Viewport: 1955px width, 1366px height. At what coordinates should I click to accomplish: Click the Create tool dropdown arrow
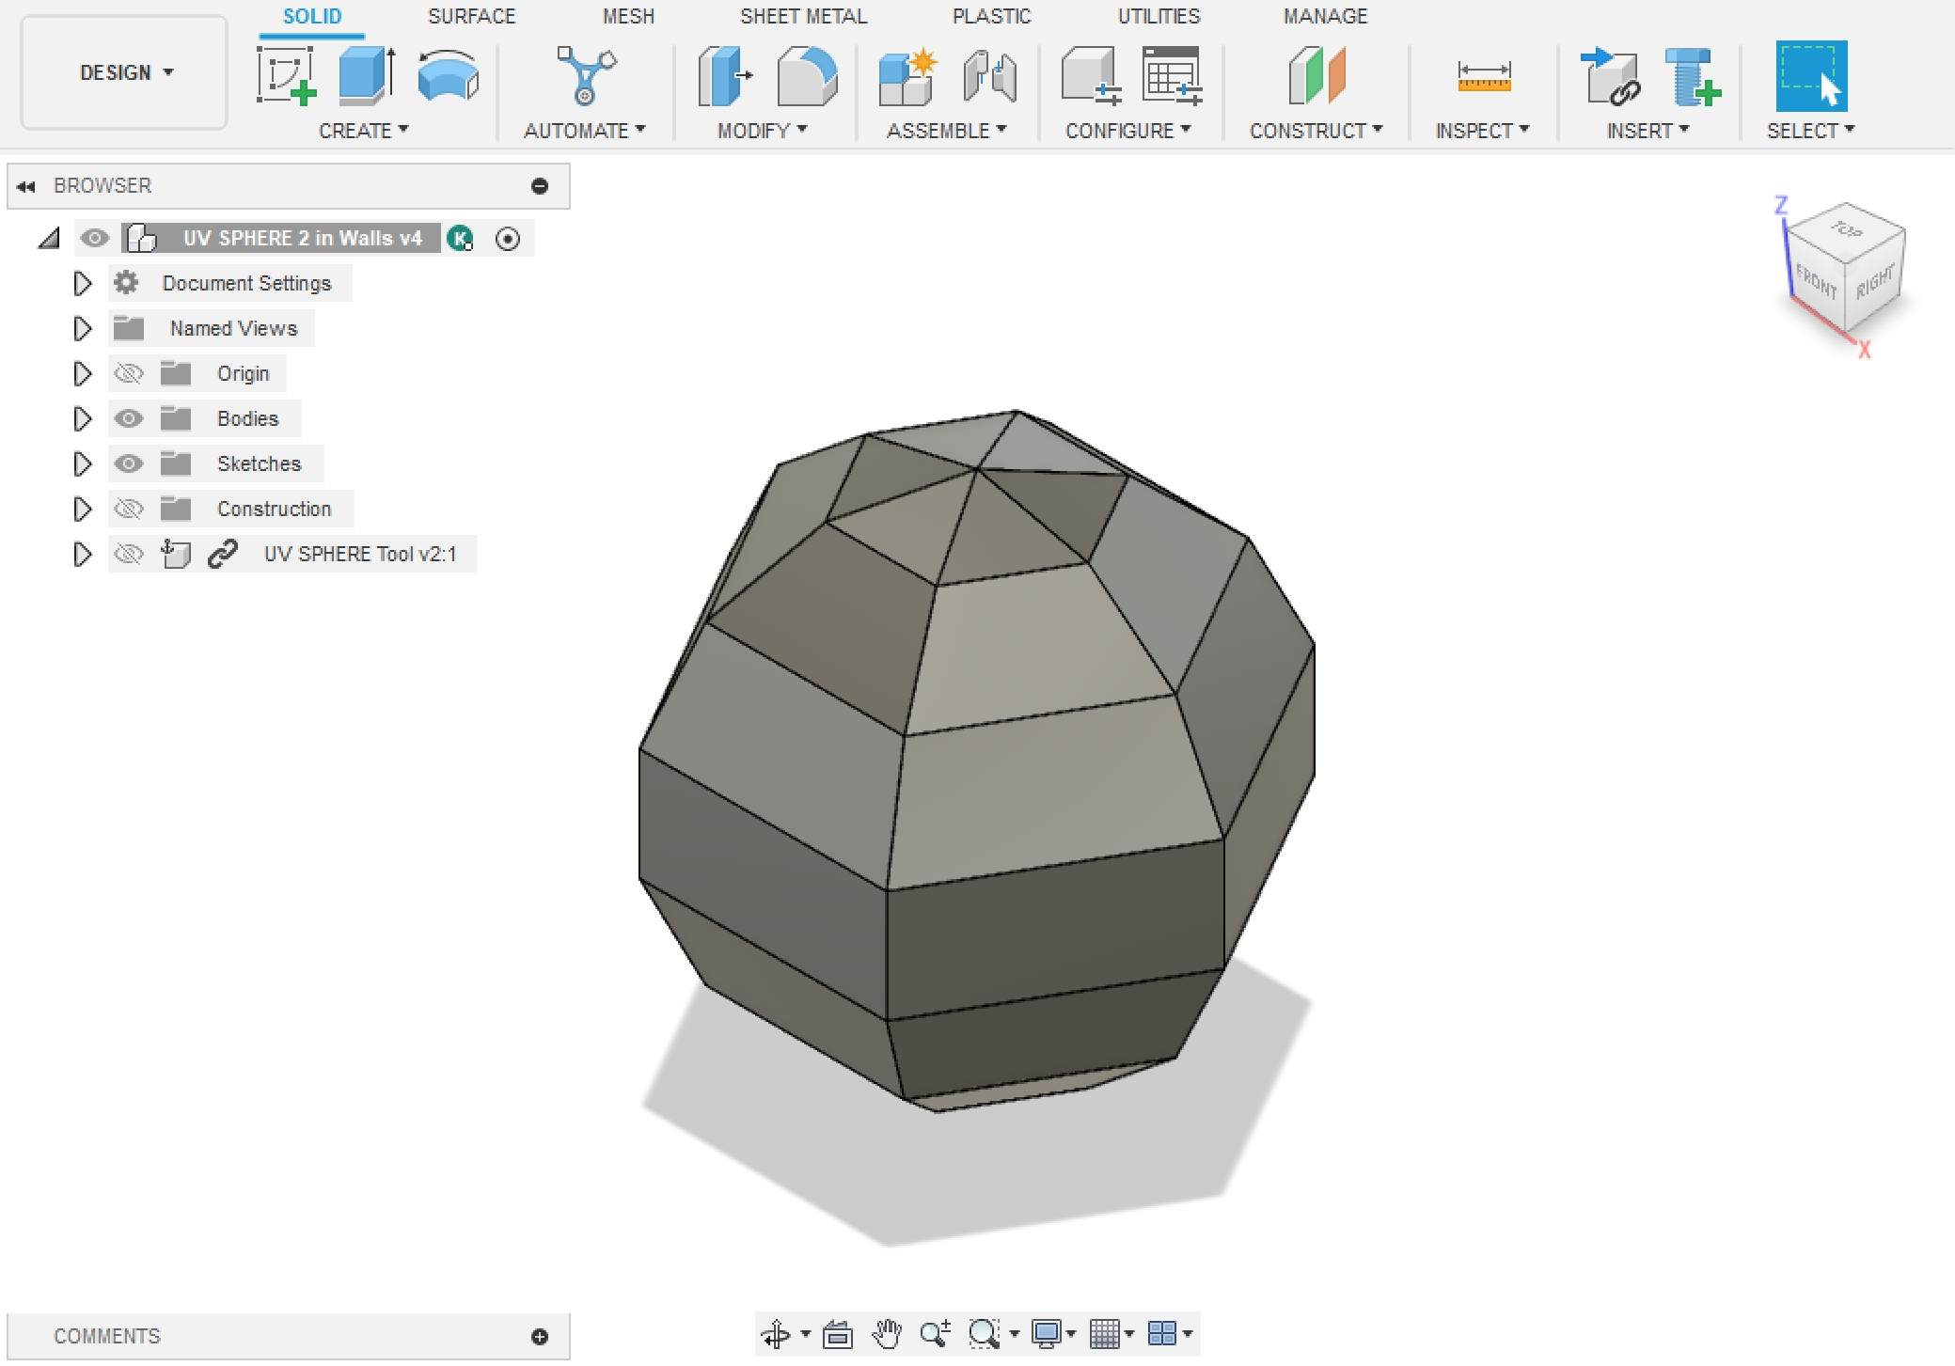click(408, 133)
